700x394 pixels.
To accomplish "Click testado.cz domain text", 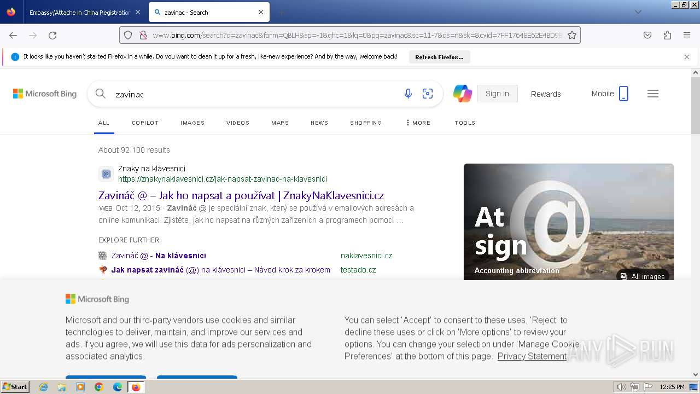I will 358,270.
